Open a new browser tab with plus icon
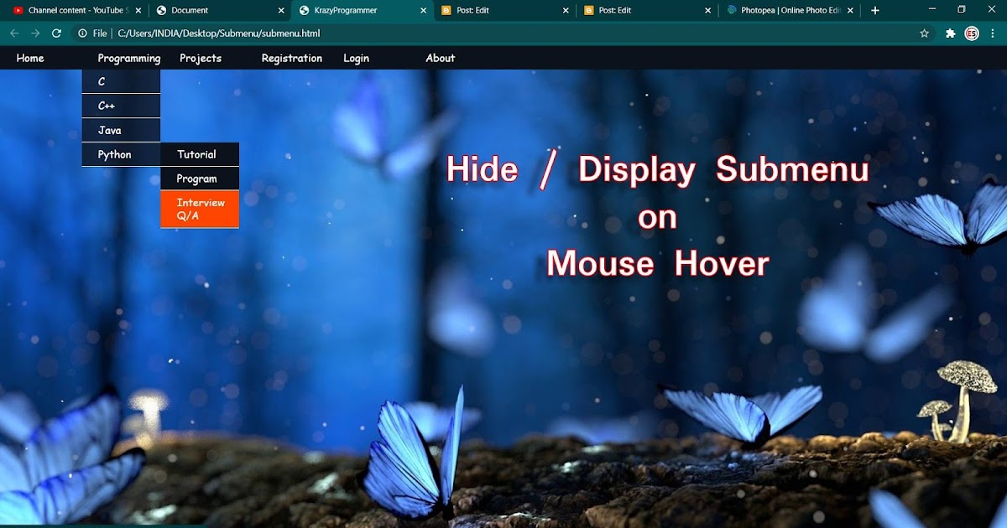1007x528 pixels. [x=875, y=10]
